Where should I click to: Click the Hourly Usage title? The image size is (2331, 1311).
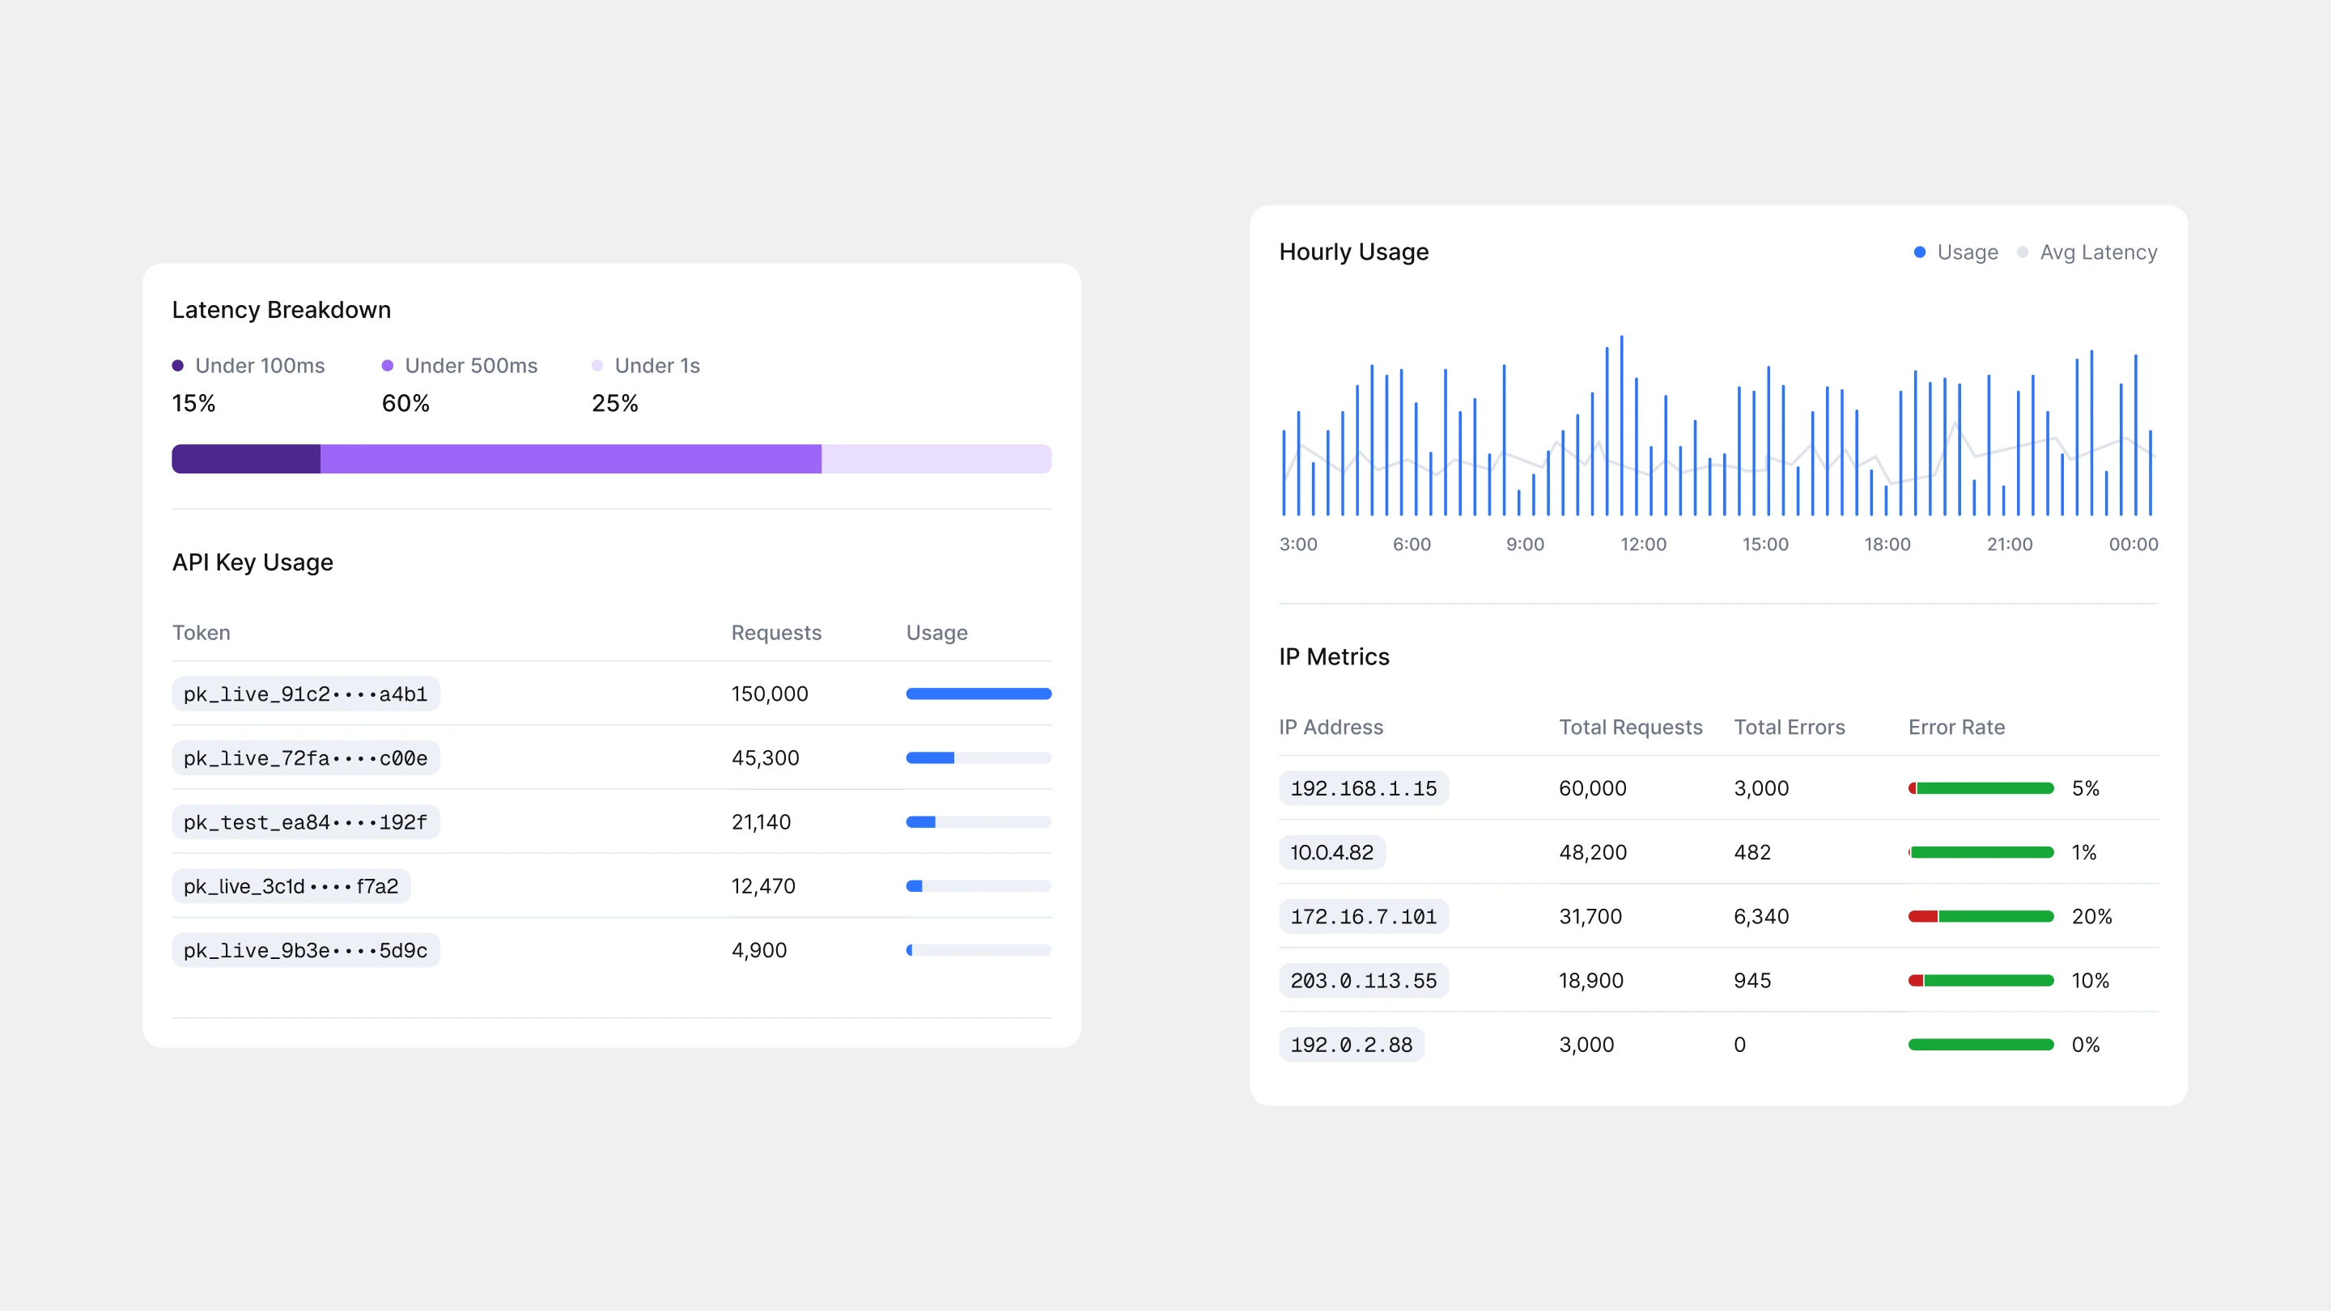[x=1354, y=252]
